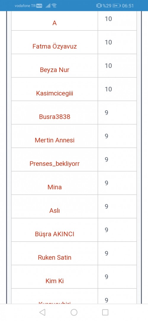Screen dimensions: 148x321
Task: Tap the vibrate mode status icon
Action: click(x=99, y=6)
